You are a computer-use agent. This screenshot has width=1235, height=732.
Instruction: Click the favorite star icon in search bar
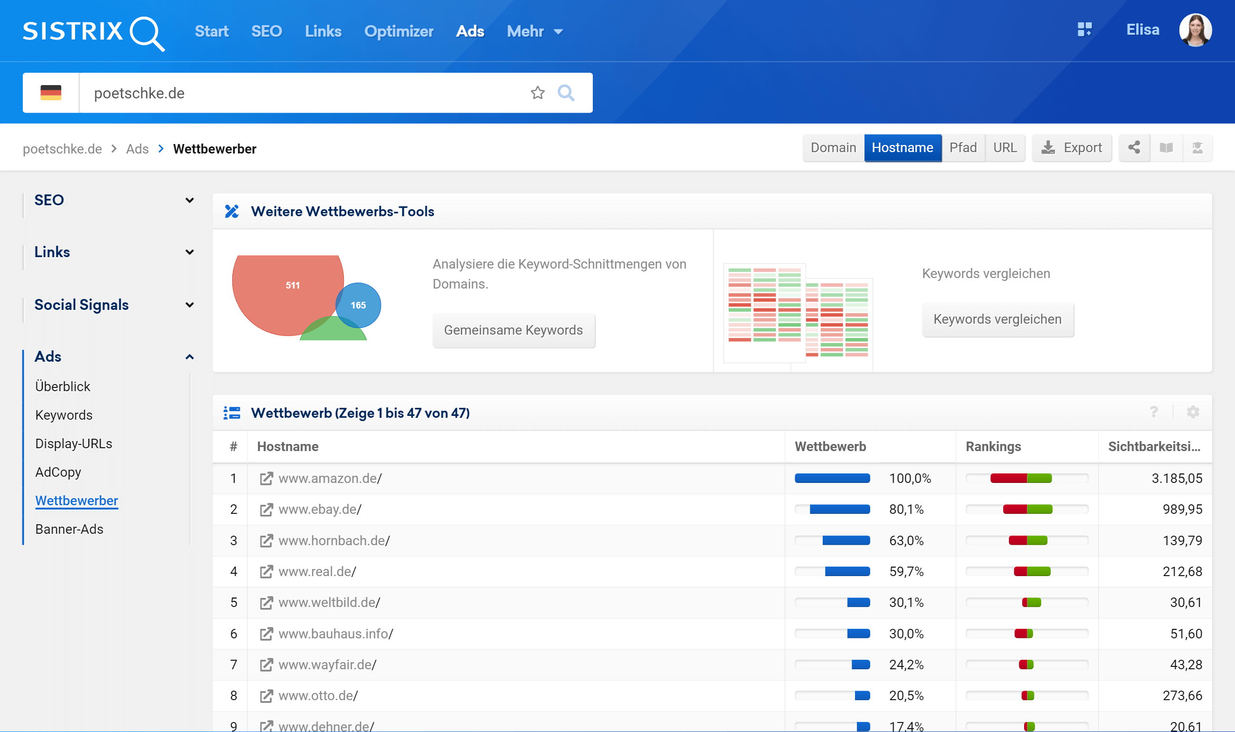click(537, 93)
